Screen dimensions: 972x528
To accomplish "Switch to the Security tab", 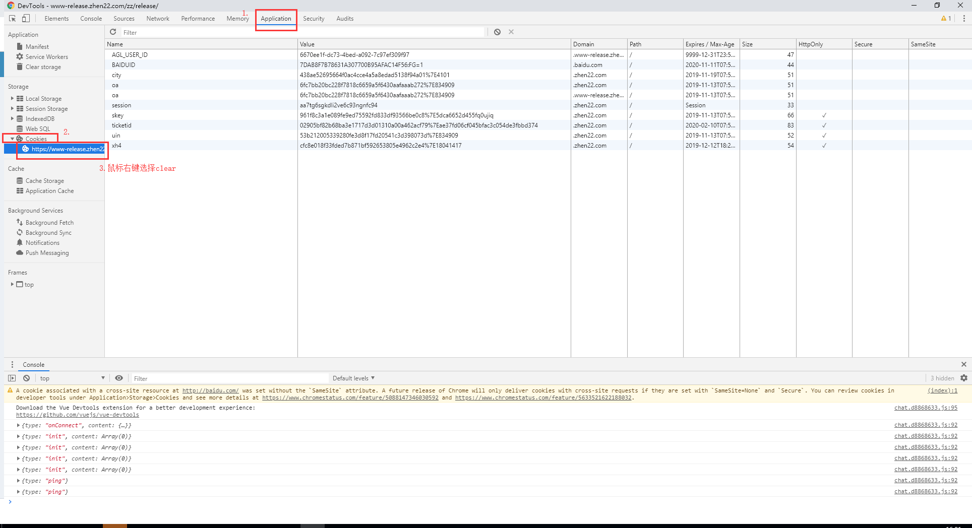I will tap(314, 18).
